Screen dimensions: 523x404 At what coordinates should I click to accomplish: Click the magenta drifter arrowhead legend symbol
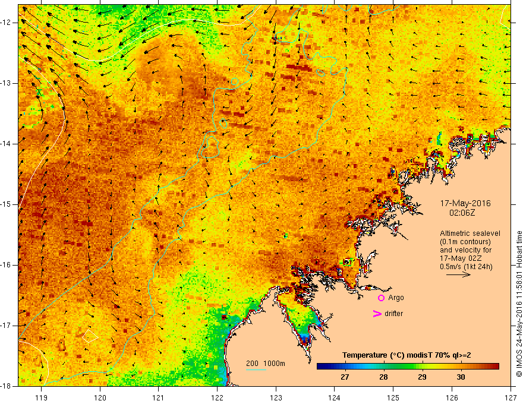pos(377,314)
